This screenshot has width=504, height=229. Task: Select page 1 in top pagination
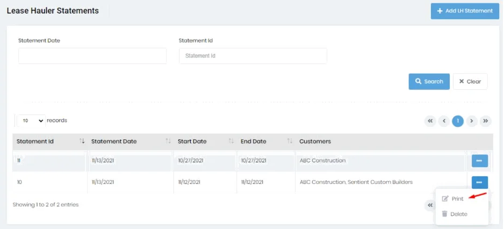[458, 121]
